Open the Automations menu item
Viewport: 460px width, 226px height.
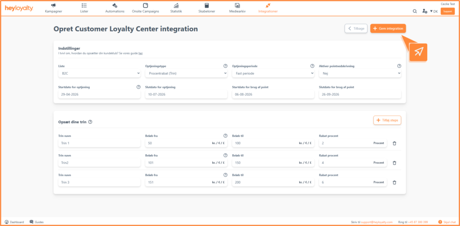(x=115, y=8)
